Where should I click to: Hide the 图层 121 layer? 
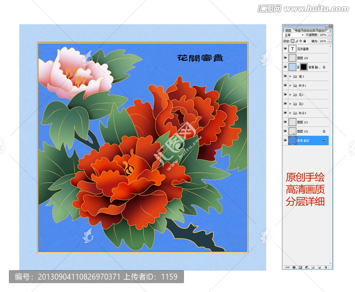click(x=285, y=122)
